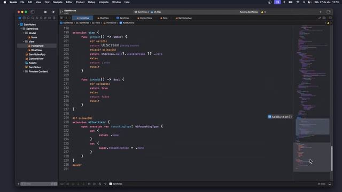Open macOS Spotlight search icon

point(304,2)
